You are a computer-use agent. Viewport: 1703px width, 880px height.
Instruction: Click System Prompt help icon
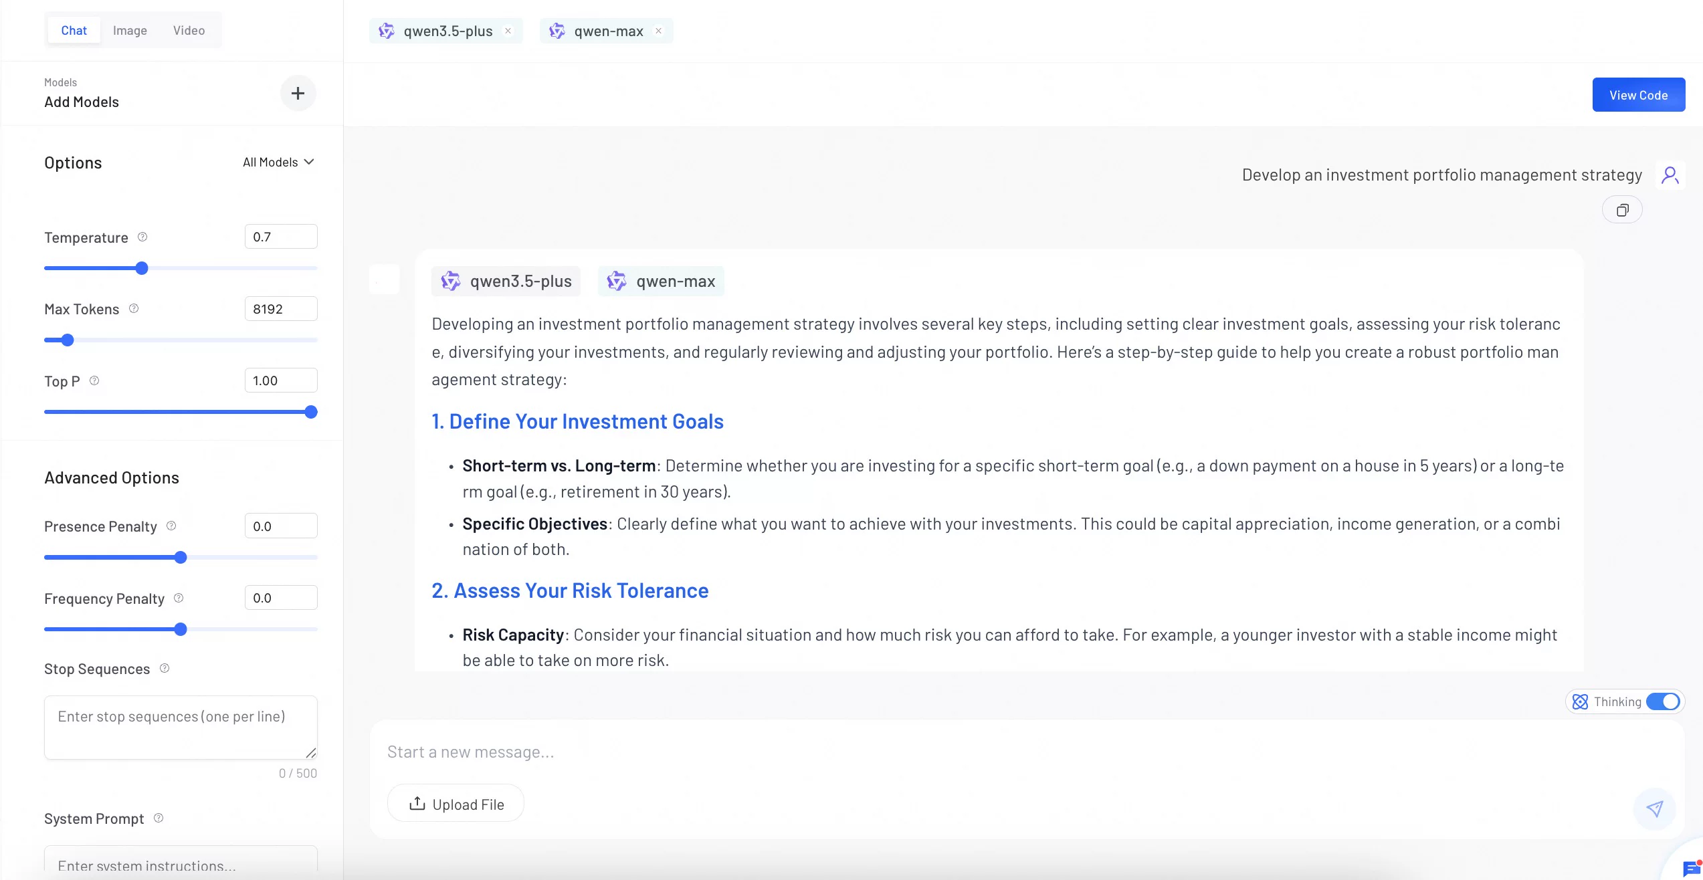pyautogui.click(x=159, y=818)
